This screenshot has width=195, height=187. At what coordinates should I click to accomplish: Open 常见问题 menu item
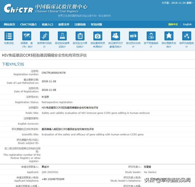(x=96, y=25)
